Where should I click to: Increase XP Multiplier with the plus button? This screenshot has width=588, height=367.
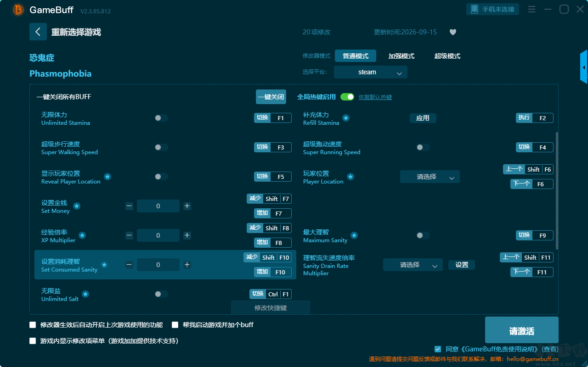pos(187,235)
